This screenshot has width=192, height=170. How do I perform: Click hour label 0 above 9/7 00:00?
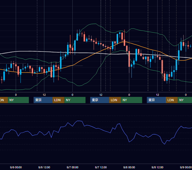[73, 95]
